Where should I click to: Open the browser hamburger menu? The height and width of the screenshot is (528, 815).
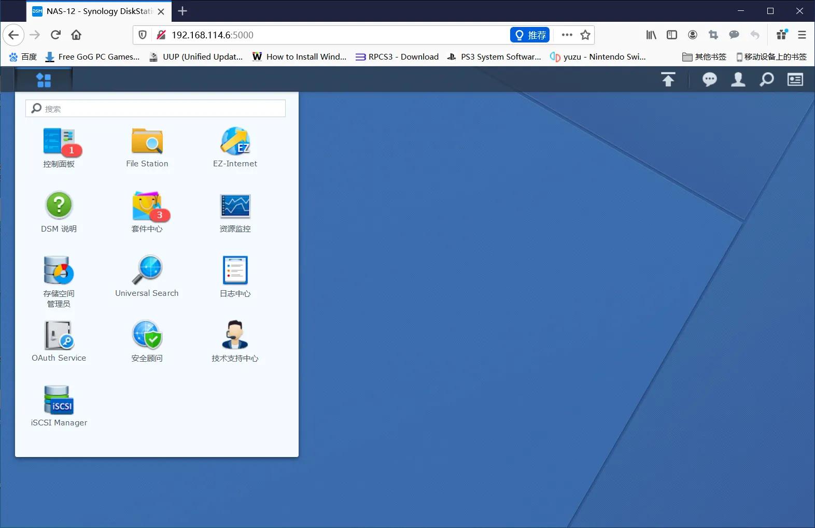[x=802, y=35]
